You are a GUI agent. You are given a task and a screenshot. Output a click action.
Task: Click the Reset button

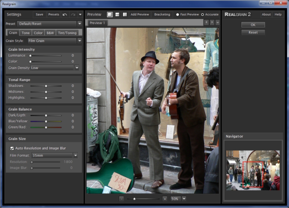pos(253,32)
